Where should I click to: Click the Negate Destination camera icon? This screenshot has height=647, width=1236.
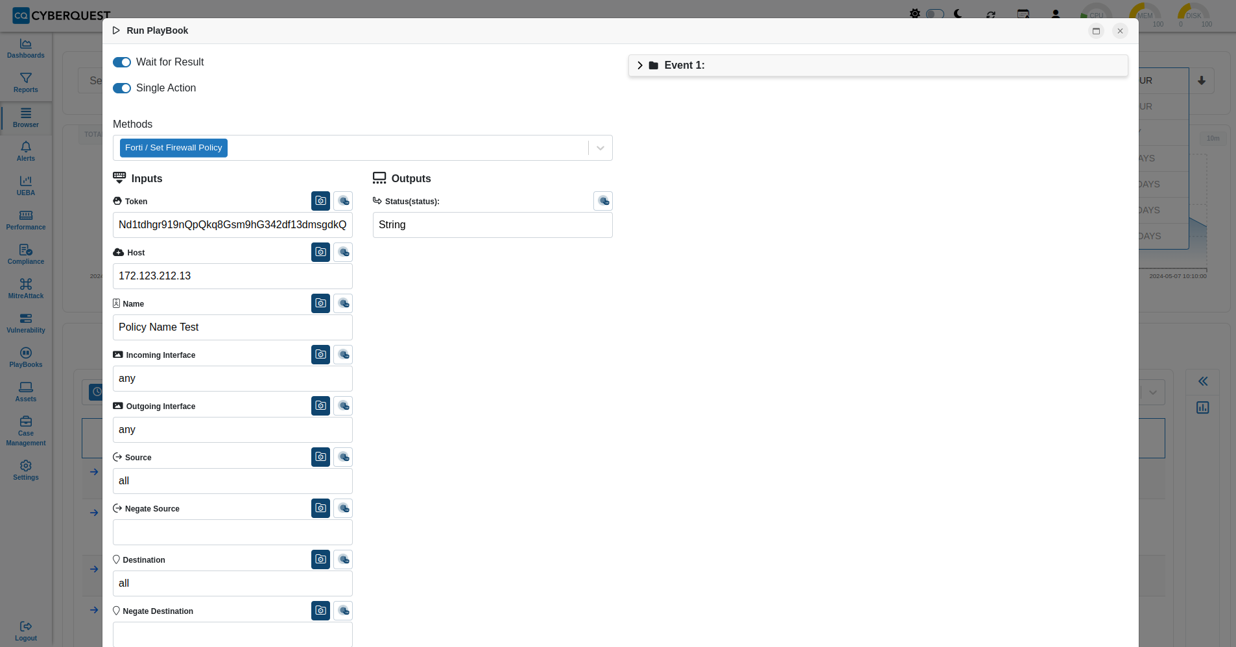(320, 611)
